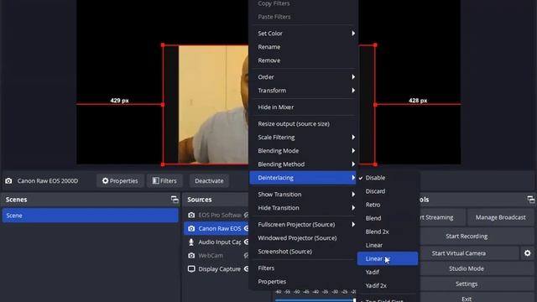Click monitor icon of Display Capture source
This screenshot has height=302, width=537.
[191, 268]
